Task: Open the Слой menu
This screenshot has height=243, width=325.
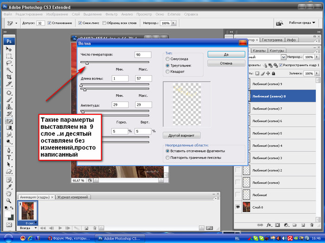Action: 76,14
